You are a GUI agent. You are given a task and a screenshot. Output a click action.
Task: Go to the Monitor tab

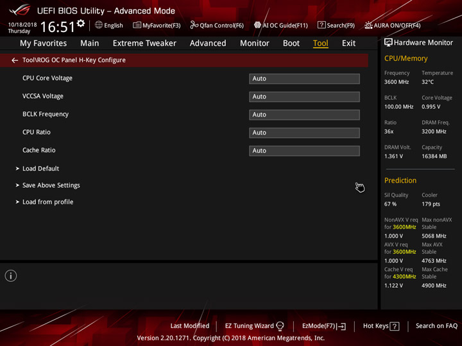coord(255,44)
